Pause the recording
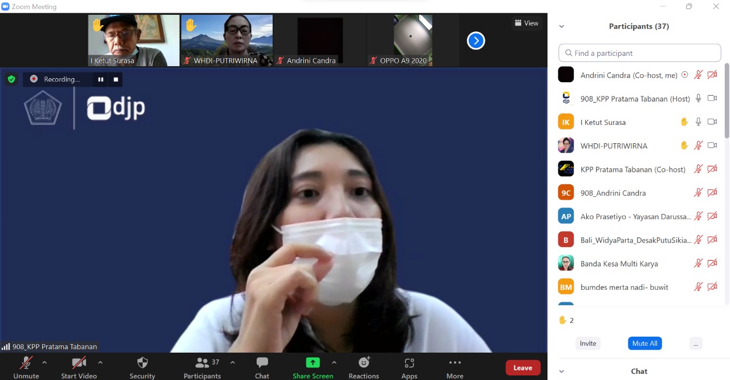Image resolution: width=730 pixels, height=380 pixels. coord(101,79)
